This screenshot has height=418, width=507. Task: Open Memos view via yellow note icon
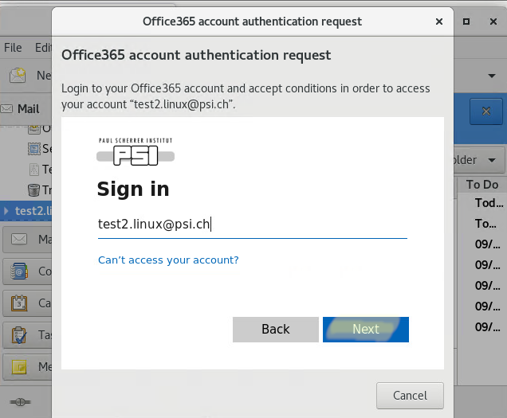click(19, 367)
